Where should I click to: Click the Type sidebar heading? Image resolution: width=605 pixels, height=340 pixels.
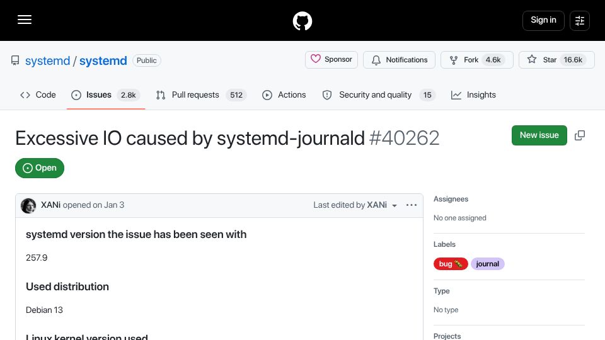tap(441, 291)
